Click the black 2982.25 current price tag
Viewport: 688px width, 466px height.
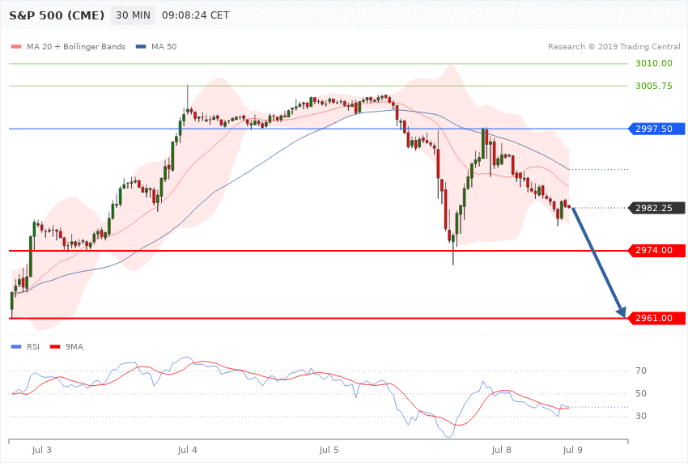coord(657,208)
